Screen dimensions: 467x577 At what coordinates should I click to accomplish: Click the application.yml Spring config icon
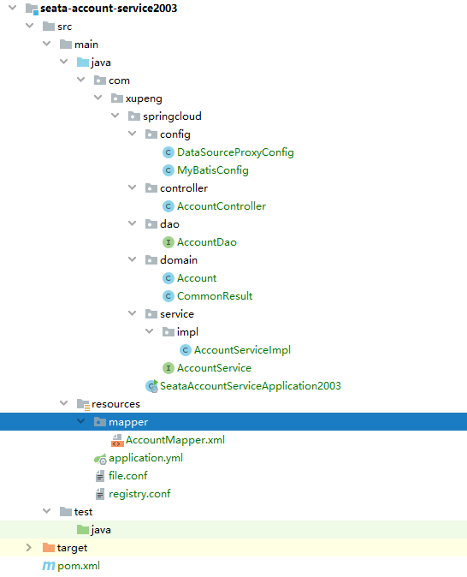tap(100, 459)
